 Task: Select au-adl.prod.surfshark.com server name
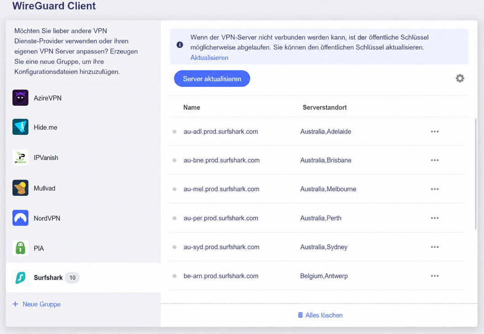tap(221, 132)
